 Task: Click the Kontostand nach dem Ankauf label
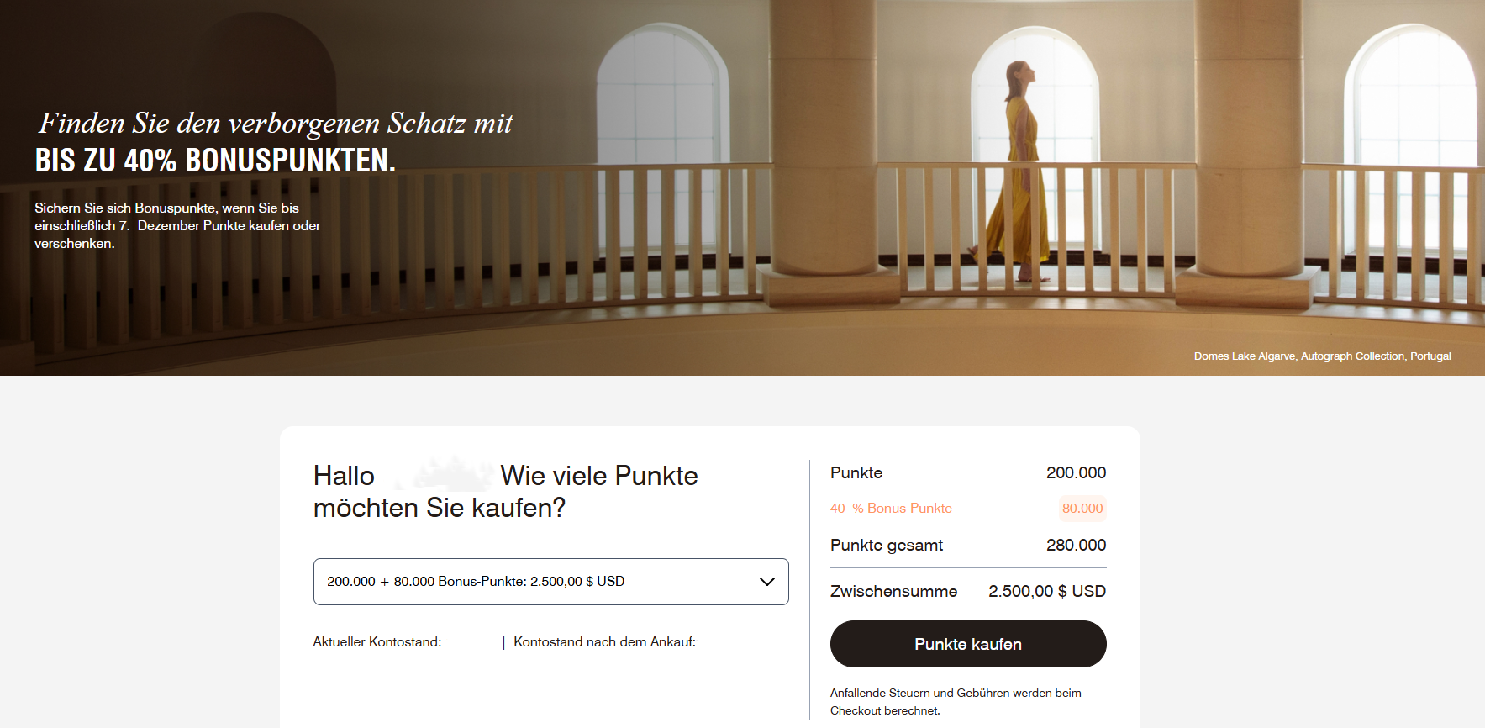[604, 641]
